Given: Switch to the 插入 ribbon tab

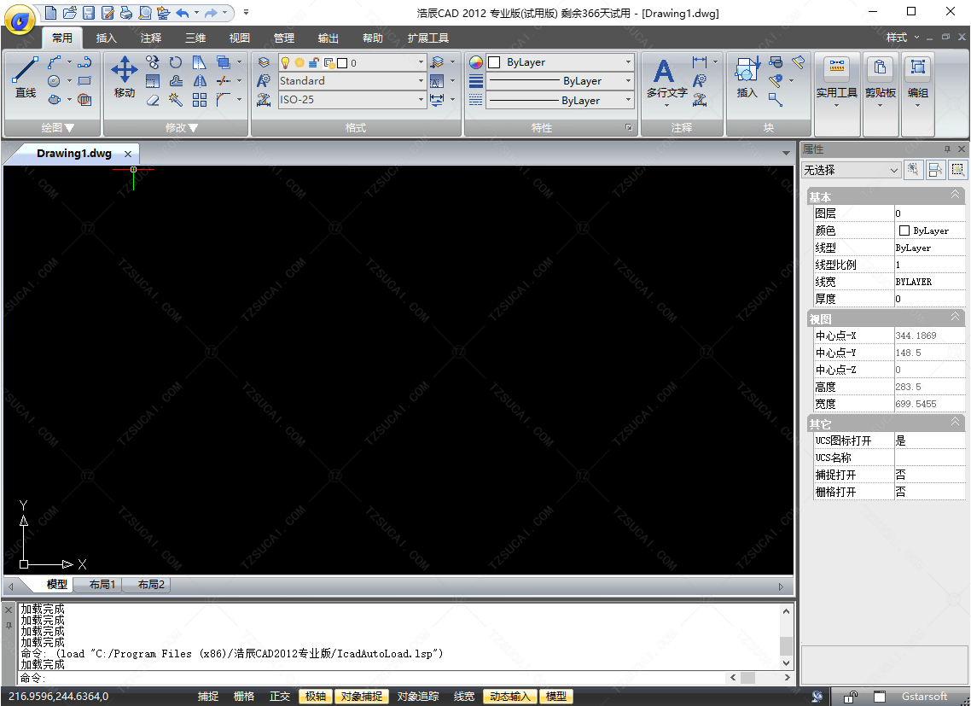Looking at the screenshot, I should (107, 38).
